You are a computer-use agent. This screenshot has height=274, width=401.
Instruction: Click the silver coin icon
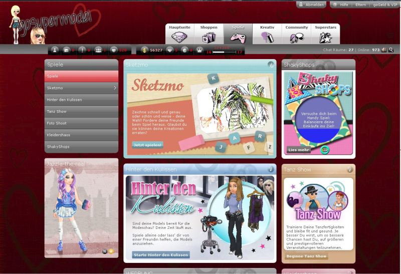pyautogui.click(x=184, y=50)
